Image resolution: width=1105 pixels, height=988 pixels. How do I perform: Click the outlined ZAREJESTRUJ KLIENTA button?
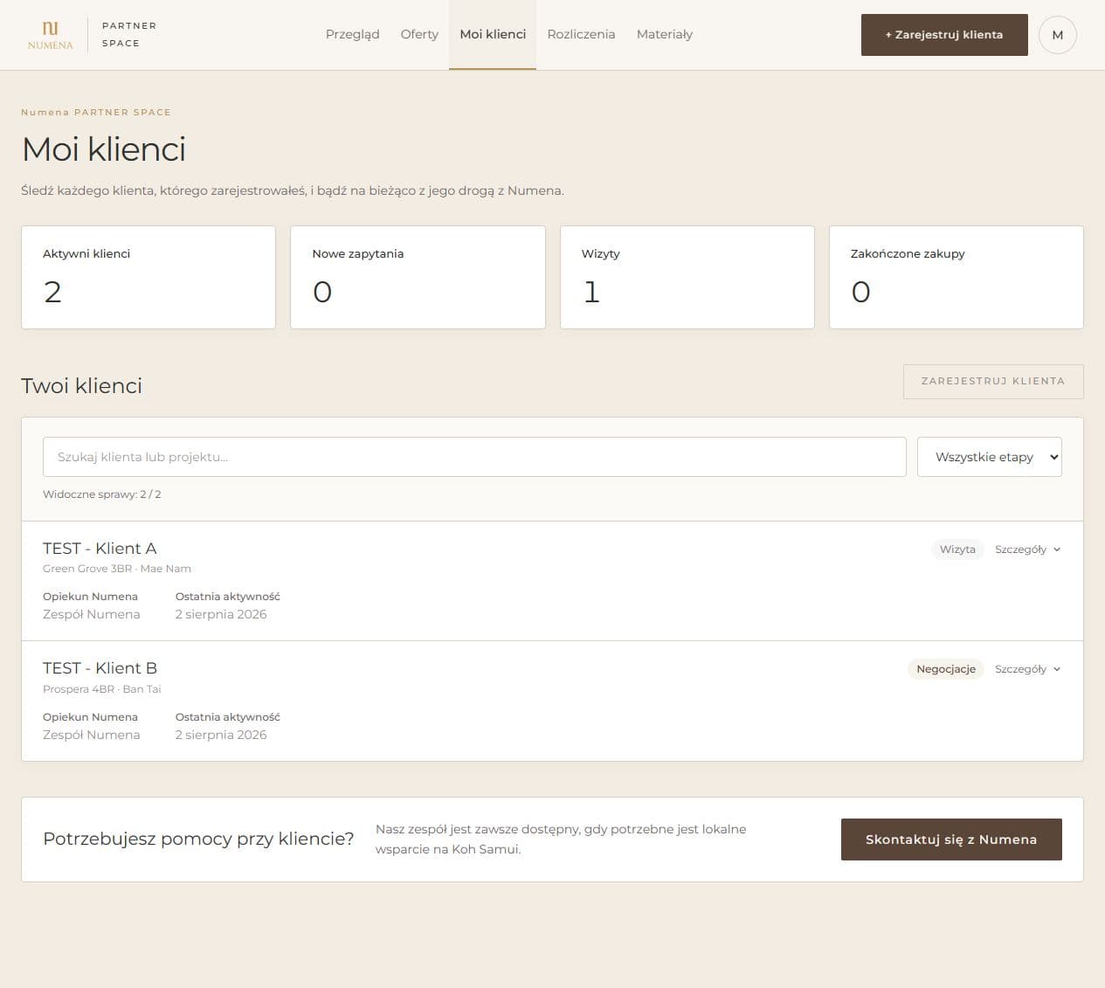click(993, 382)
